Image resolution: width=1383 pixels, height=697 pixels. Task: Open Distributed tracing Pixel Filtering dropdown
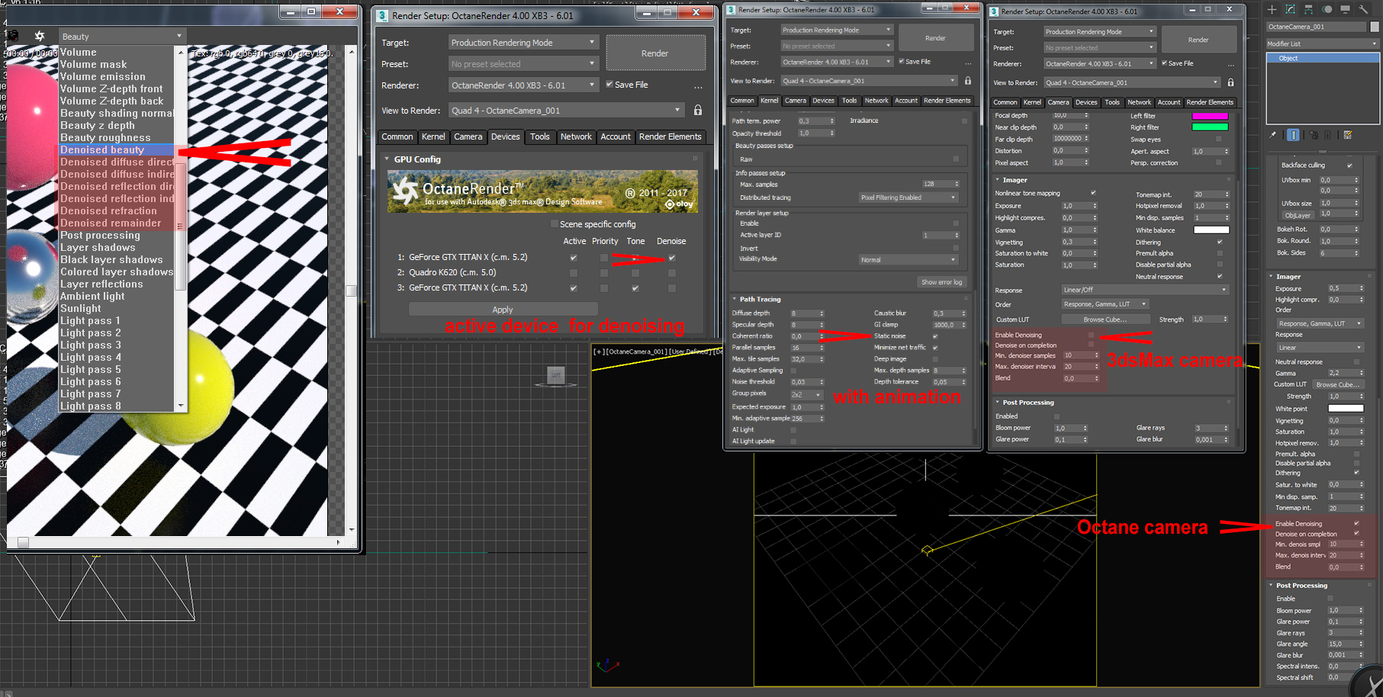(908, 198)
